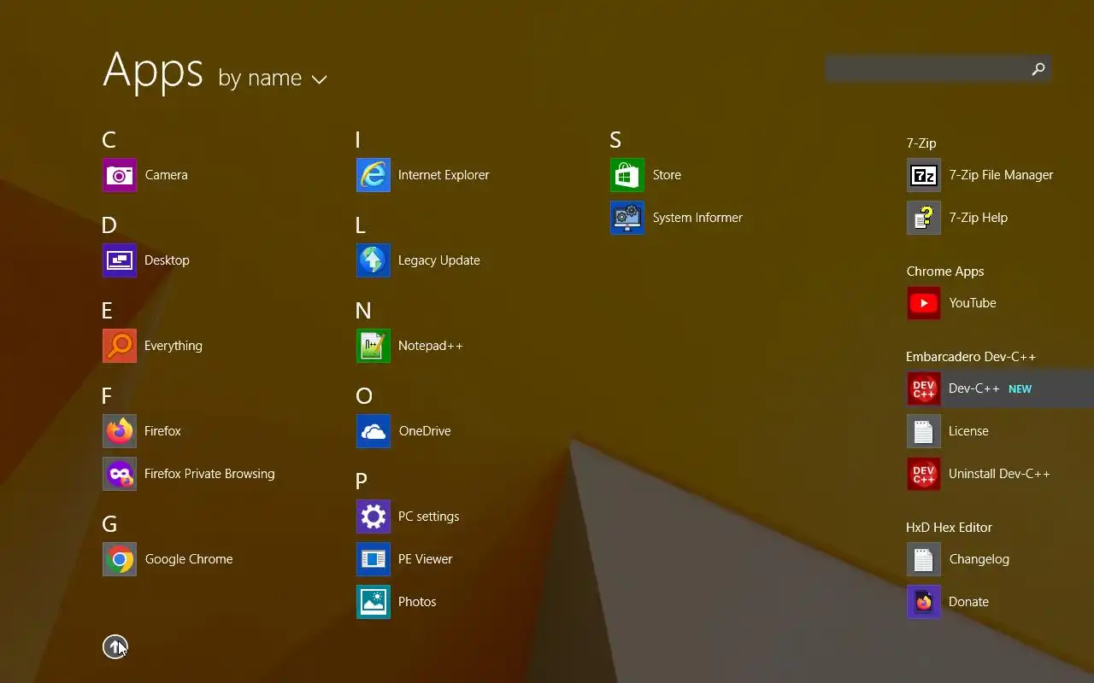Launch System Informer icon
1094x683 pixels.
tap(627, 218)
